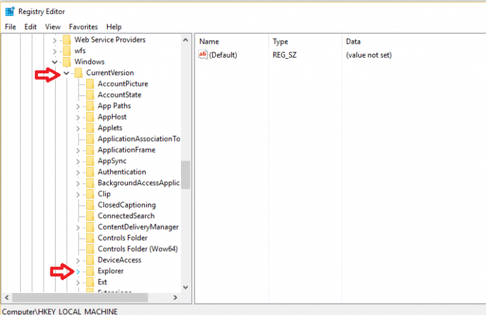Click the folder icon next to Explorer
Viewport: 486px width, 315px height.
tap(90, 271)
